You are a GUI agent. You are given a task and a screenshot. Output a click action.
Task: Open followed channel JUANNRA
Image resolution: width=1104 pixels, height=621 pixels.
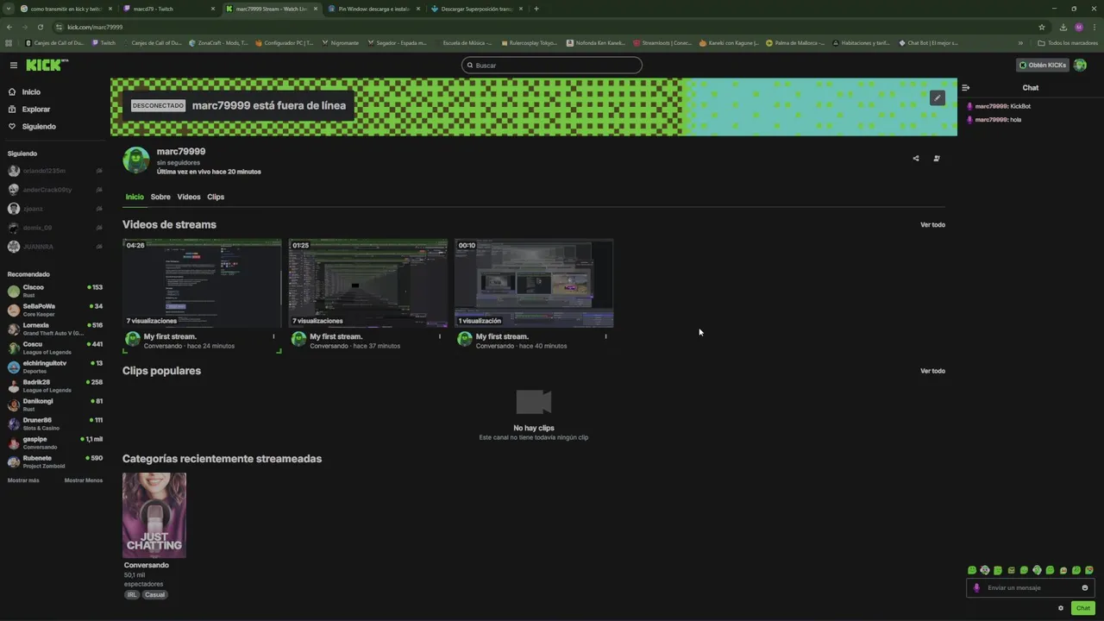pyautogui.click(x=54, y=247)
